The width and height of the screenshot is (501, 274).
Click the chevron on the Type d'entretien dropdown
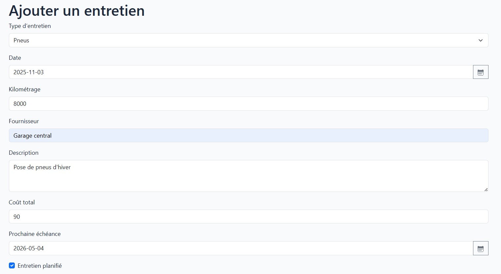pos(480,40)
